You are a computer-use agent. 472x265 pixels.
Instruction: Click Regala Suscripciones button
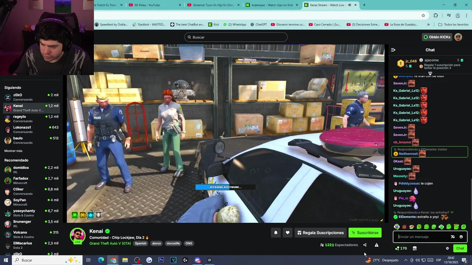coord(320,233)
